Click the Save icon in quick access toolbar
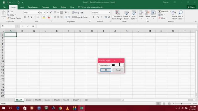Image resolution: width=198 pixels, height=111 pixels. click(x=4, y=2)
